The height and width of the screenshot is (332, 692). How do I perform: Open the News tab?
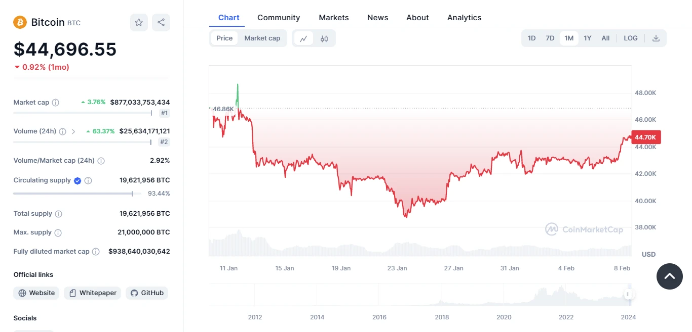tap(378, 17)
